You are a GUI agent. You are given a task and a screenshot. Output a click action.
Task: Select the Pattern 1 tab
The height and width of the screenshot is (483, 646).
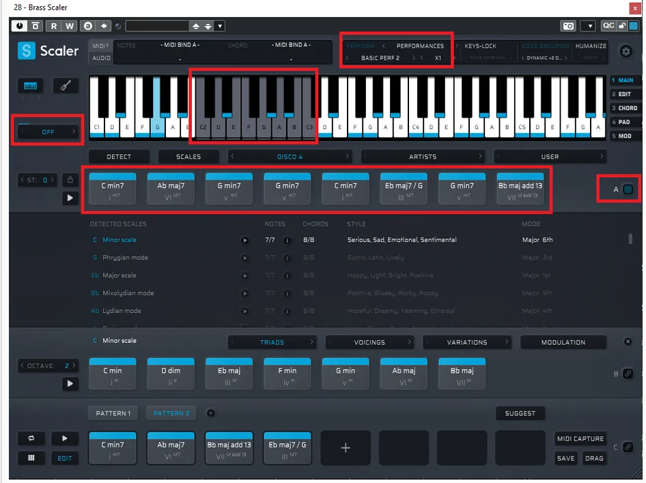pyautogui.click(x=113, y=413)
